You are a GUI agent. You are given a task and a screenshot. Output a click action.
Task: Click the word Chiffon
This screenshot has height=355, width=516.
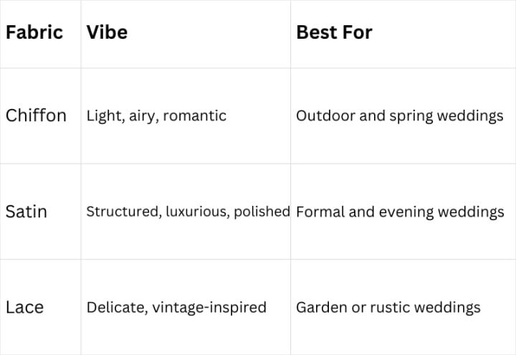click(x=36, y=115)
